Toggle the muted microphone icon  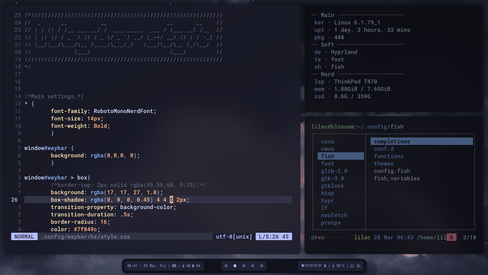pos(359,266)
